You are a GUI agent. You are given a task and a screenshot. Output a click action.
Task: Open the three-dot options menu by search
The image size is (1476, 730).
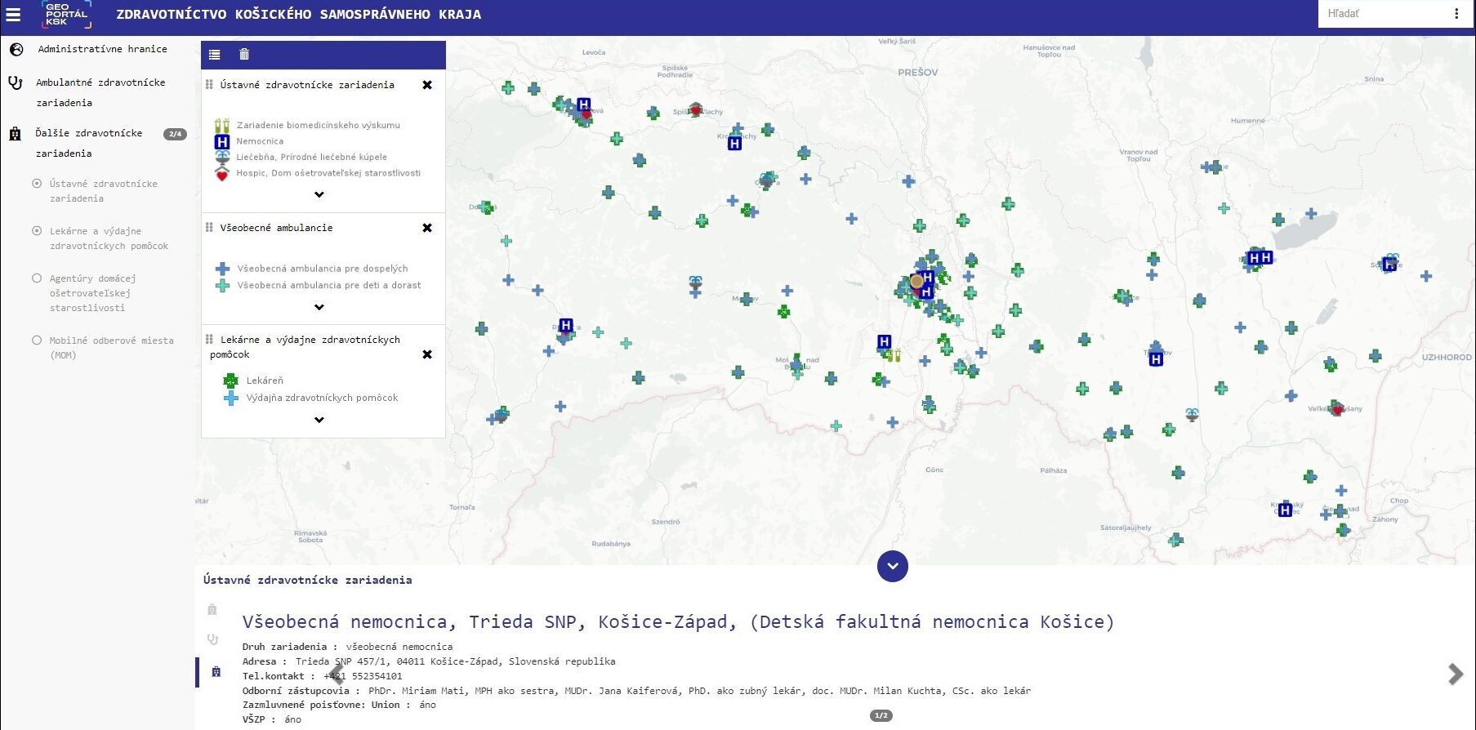(1456, 13)
